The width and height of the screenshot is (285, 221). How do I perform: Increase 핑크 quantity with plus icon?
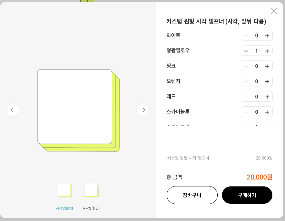point(267,66)
